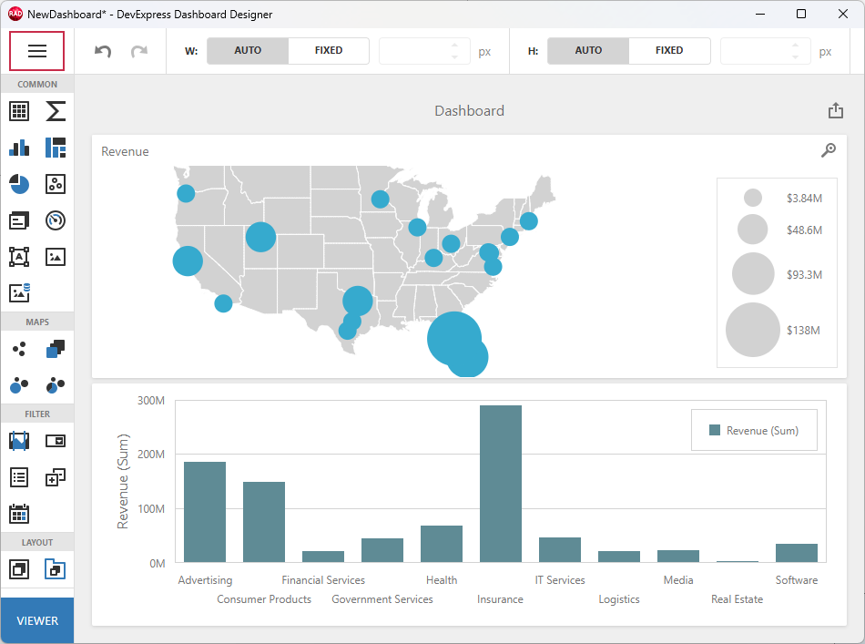Insert a Tab Container layout item
This screenshot has width=865, height=644.
[x=55, y=567]
